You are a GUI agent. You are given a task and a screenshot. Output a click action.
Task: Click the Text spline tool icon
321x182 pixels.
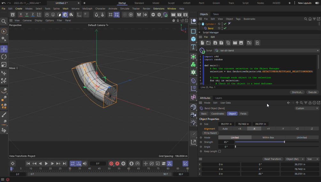click(193, 47)
